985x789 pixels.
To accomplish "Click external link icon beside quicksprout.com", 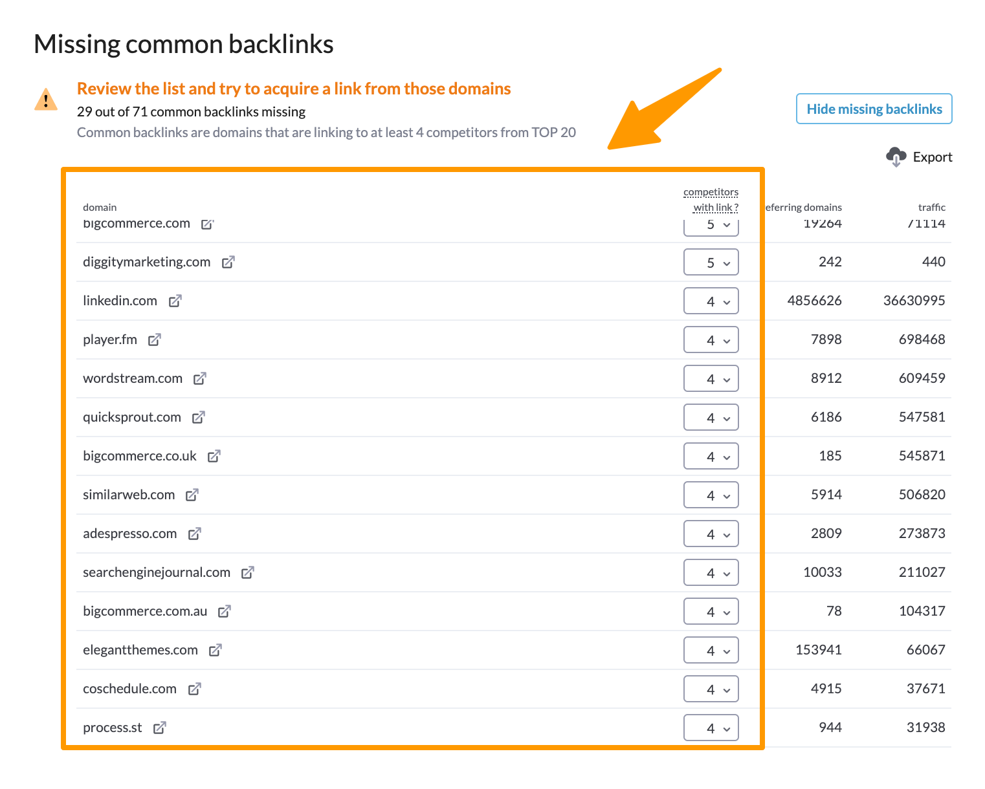I will [x=198, y=417].
